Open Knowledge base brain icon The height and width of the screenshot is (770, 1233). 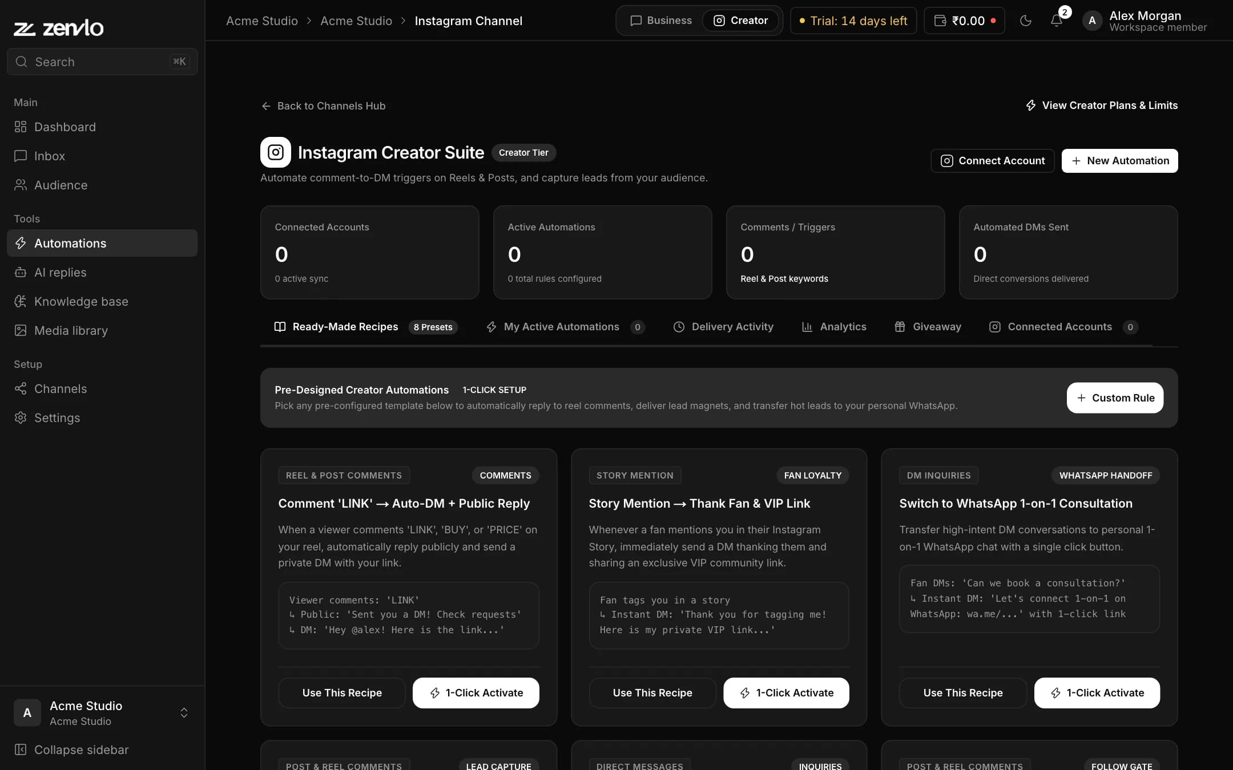click(x=21, y=301)
